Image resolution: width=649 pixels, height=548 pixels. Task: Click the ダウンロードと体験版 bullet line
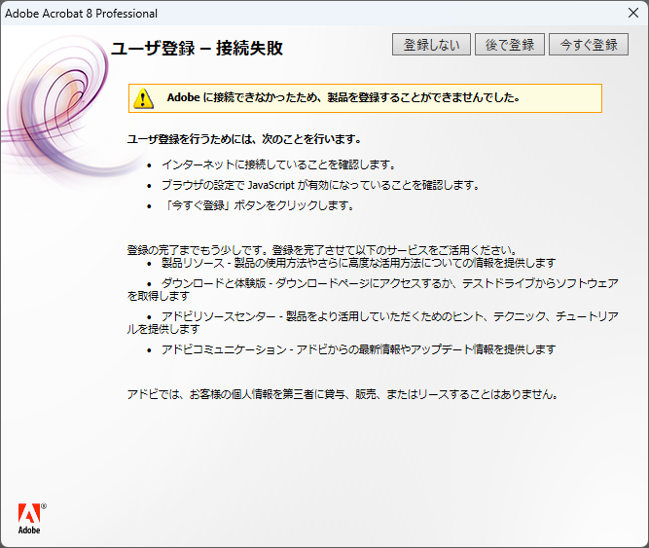tap(373, 289)
